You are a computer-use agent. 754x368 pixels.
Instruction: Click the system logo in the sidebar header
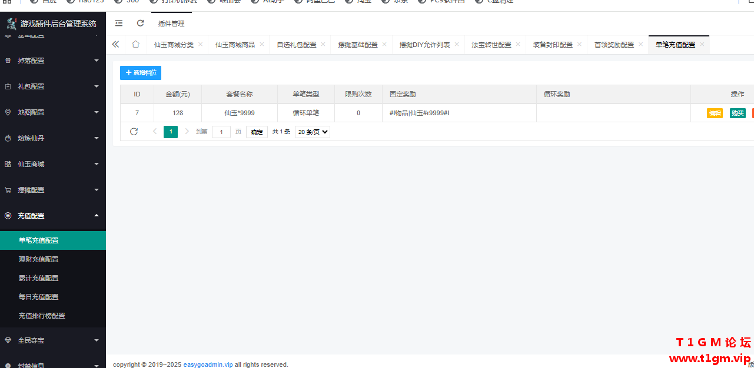point(11,24)
